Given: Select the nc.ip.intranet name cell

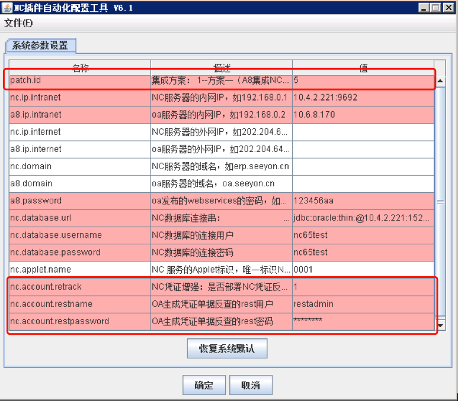Looking at the screenshot, I should pyautogui.click(x=80, y=98).
